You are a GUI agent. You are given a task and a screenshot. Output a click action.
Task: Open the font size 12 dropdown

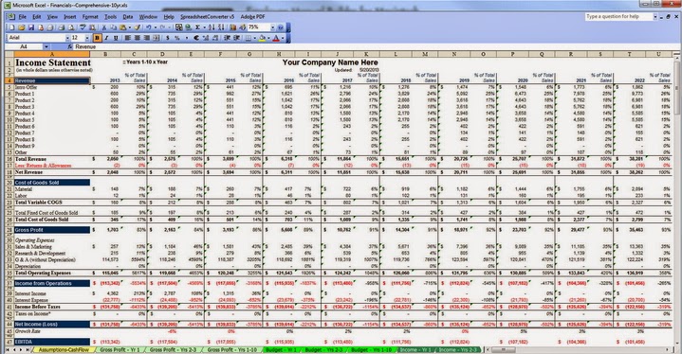coord(87,38)
